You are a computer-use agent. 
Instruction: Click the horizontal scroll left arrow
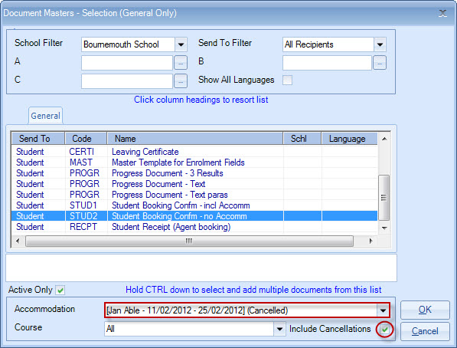click(x=18, y=241)
